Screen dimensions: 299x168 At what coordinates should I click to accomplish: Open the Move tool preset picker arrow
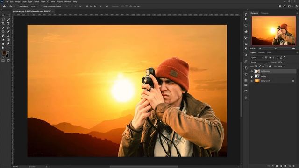pos(14,6)
